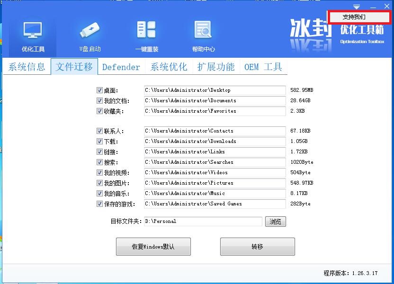Open the 一键重装 reinstall icon

146,31
